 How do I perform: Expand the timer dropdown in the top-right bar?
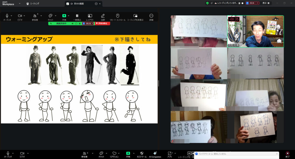click(258, 3)
